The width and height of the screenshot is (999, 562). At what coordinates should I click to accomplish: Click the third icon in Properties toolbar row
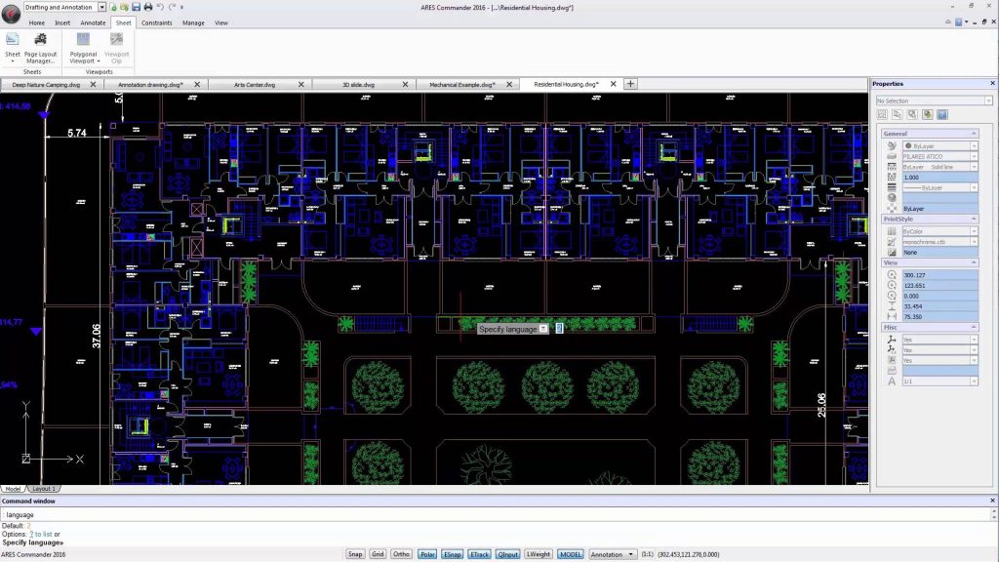[912, 115]
